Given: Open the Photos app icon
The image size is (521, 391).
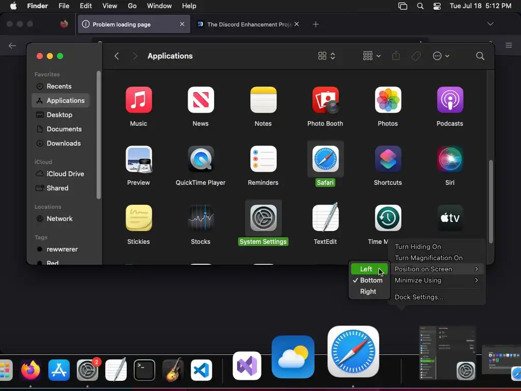Looking at the screenshot, I should point(388,100).
